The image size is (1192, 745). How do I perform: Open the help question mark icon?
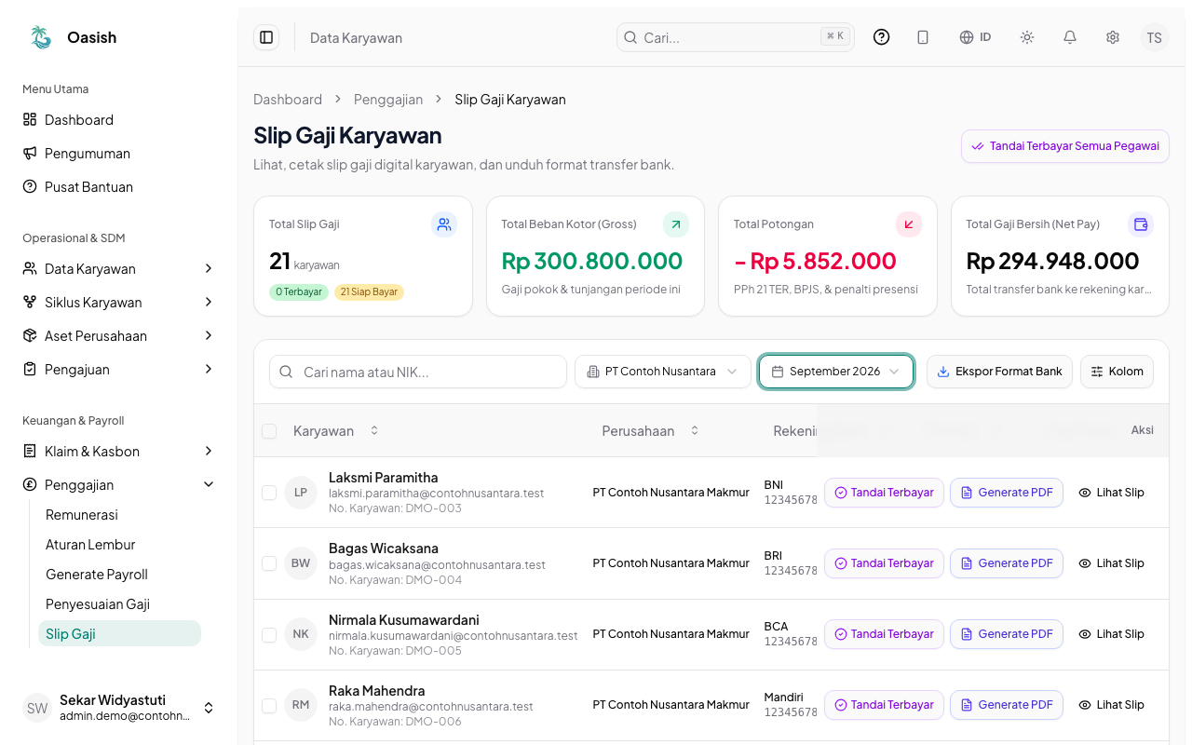(881, 37)
